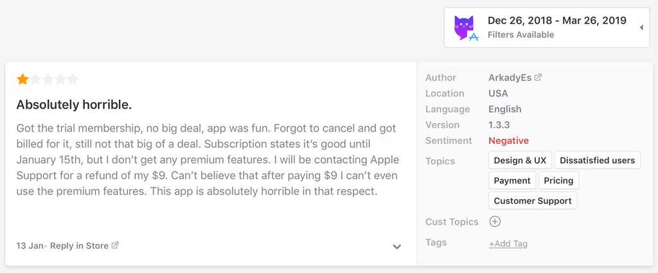
Task: Click the Negative sentiment label
Action: 509,141
